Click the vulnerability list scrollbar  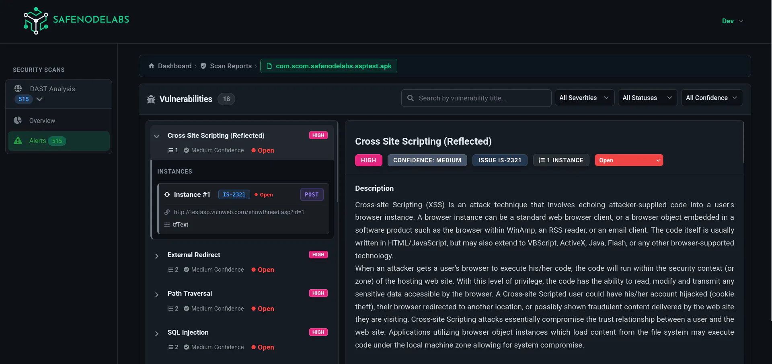(337, 162)
